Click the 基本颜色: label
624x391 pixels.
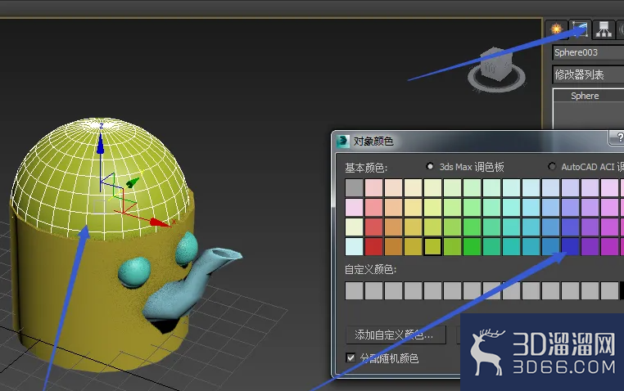(x=366, y=168)
